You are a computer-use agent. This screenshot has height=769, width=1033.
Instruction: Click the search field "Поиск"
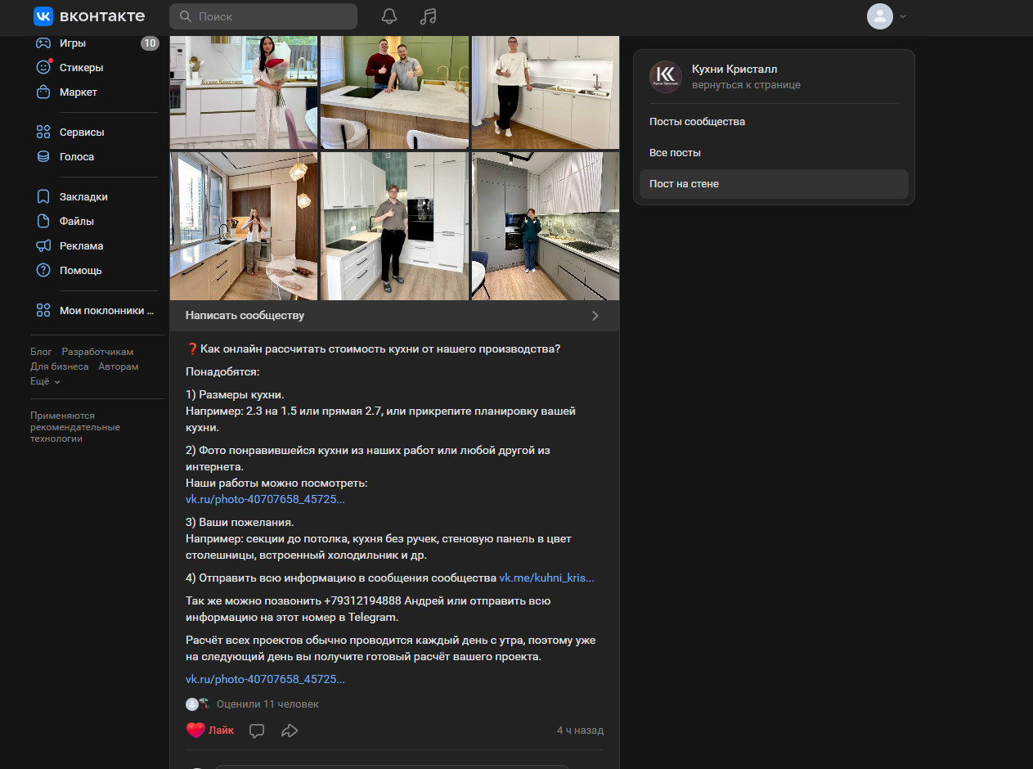263,16
